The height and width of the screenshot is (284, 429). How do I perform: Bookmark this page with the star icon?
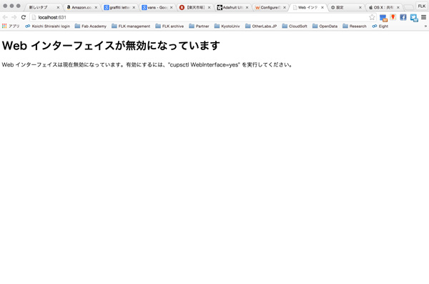(x=372, y=17)
